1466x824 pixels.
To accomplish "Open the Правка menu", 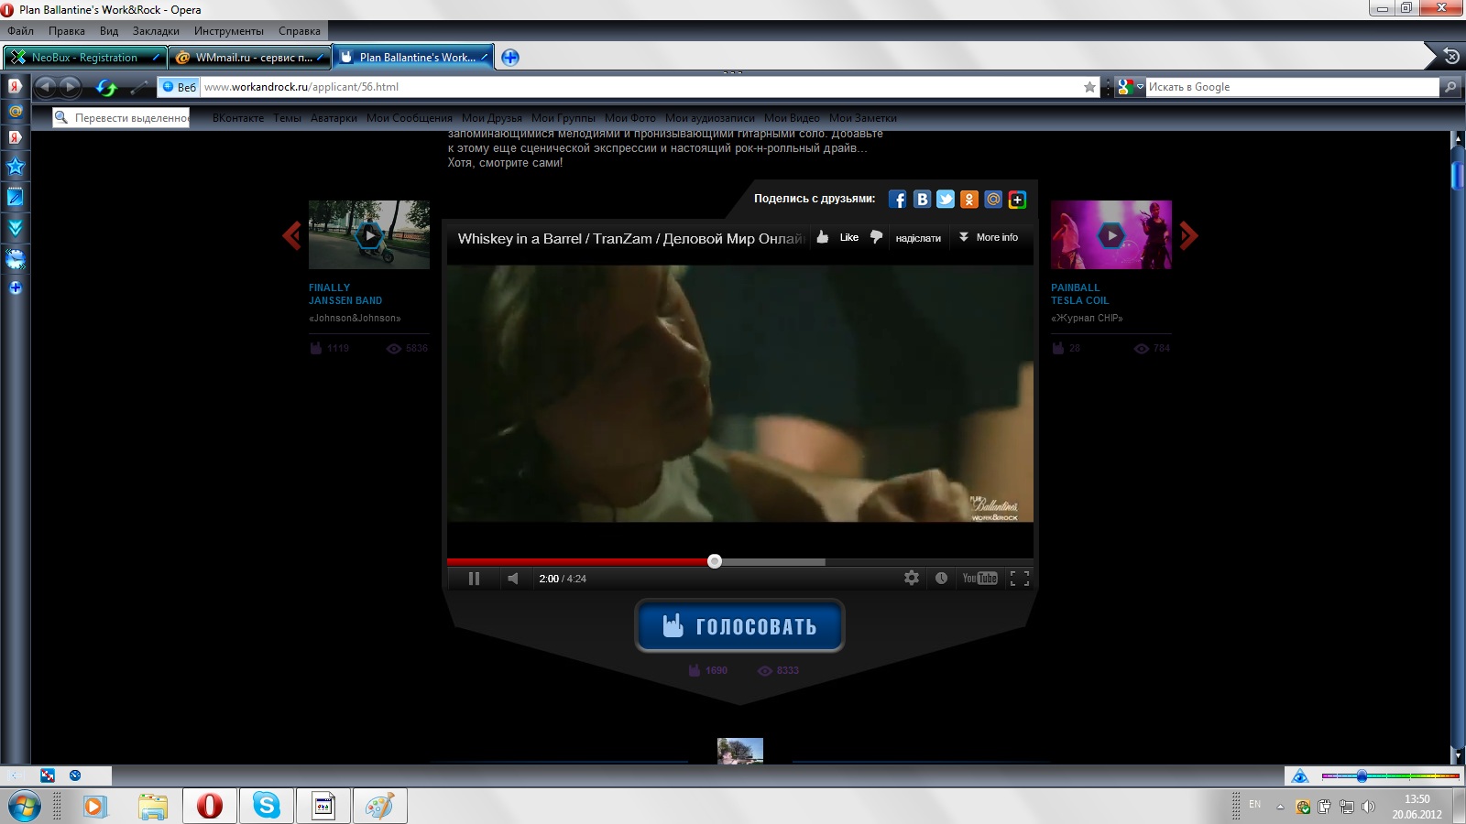I will (67, 31).
